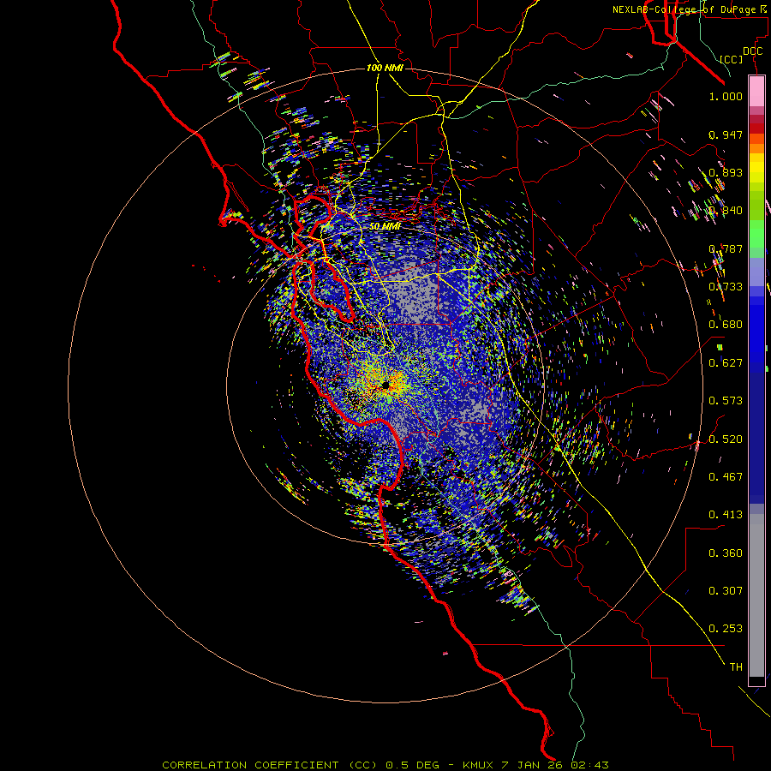Click the 100 NMI range ring label
Viewport: 771px width, 771px height.
385,68
